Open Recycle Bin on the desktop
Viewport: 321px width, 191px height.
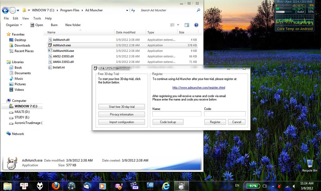pyautogui.click(x=310, y=166)
